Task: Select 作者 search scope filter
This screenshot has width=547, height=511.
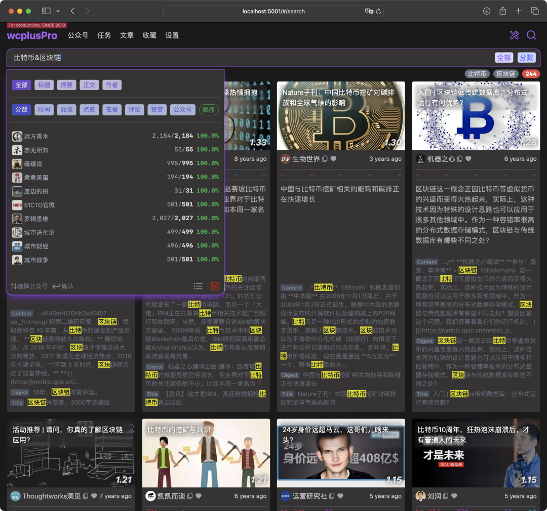Action: tap(111, 85)
